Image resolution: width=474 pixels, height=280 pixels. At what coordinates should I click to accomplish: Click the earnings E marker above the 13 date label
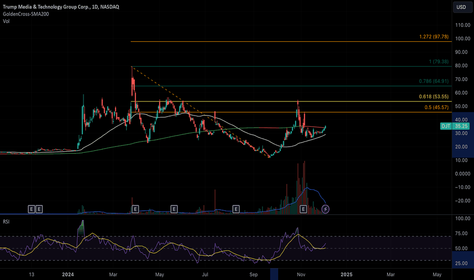click(x=32, y=209)
